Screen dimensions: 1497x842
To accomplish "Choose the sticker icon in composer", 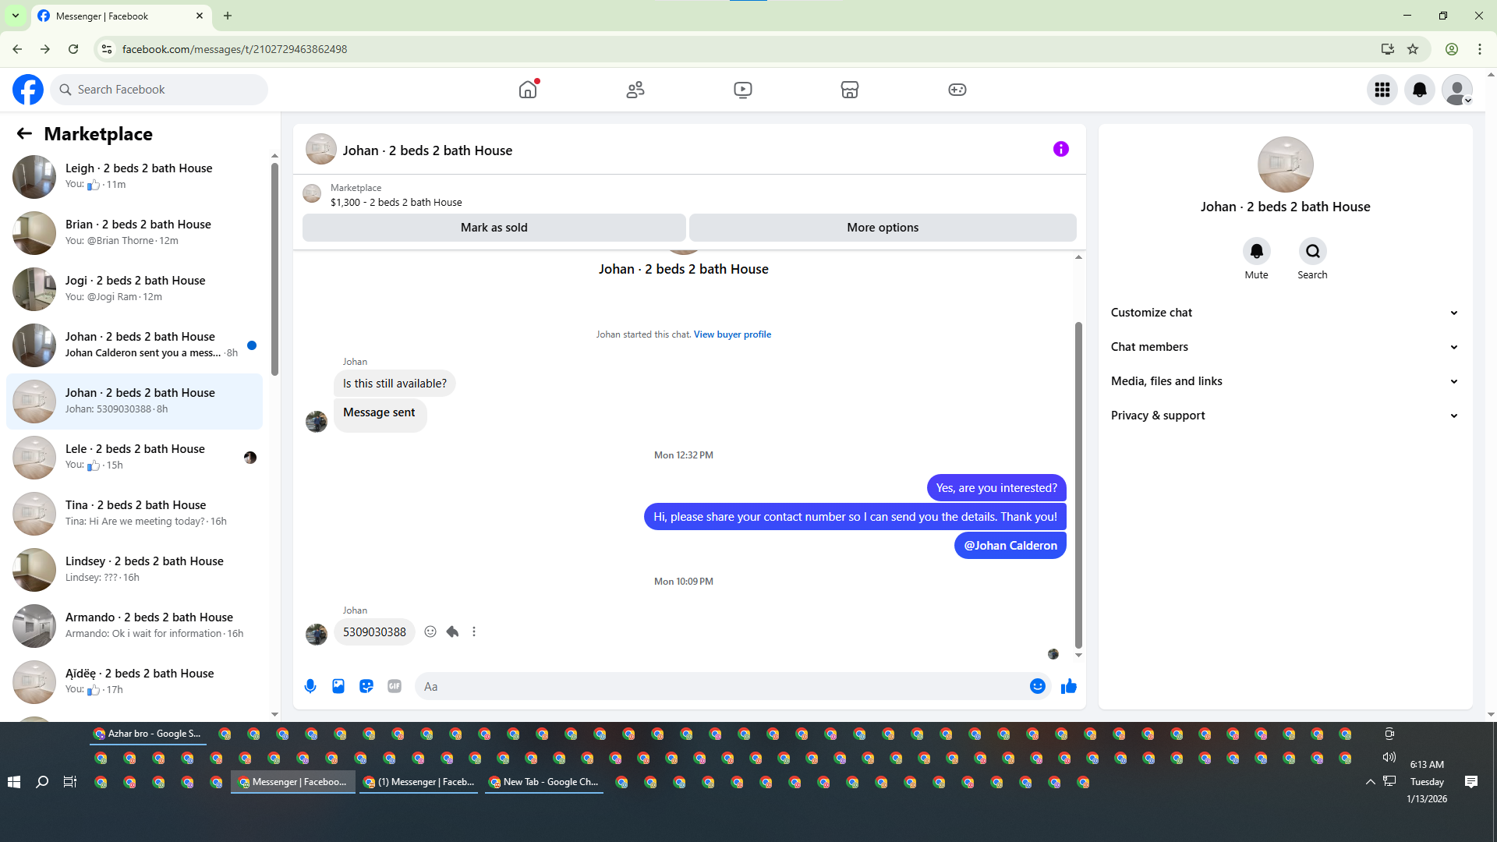I will 366,686.
